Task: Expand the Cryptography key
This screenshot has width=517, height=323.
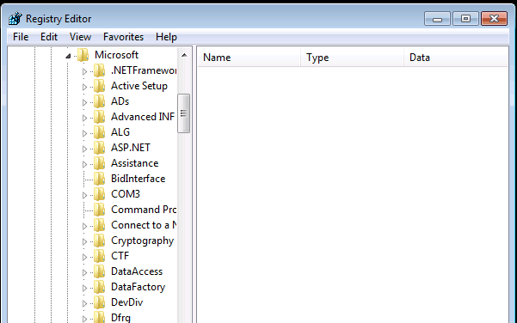Action: [84, 241]
